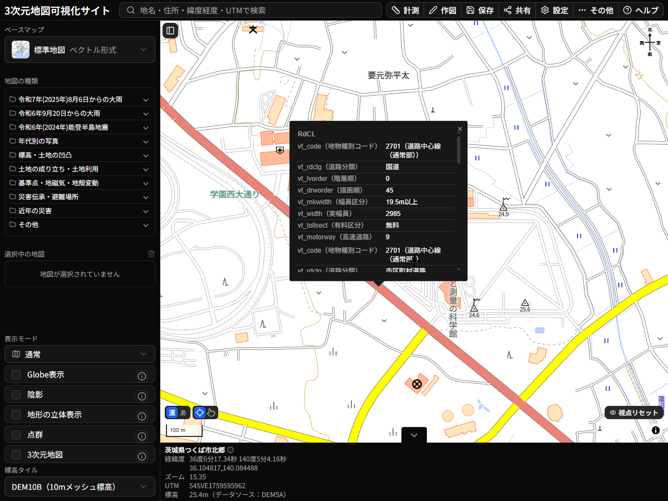
Task: Click the place search input field
Action: click(x=251, y=10)
